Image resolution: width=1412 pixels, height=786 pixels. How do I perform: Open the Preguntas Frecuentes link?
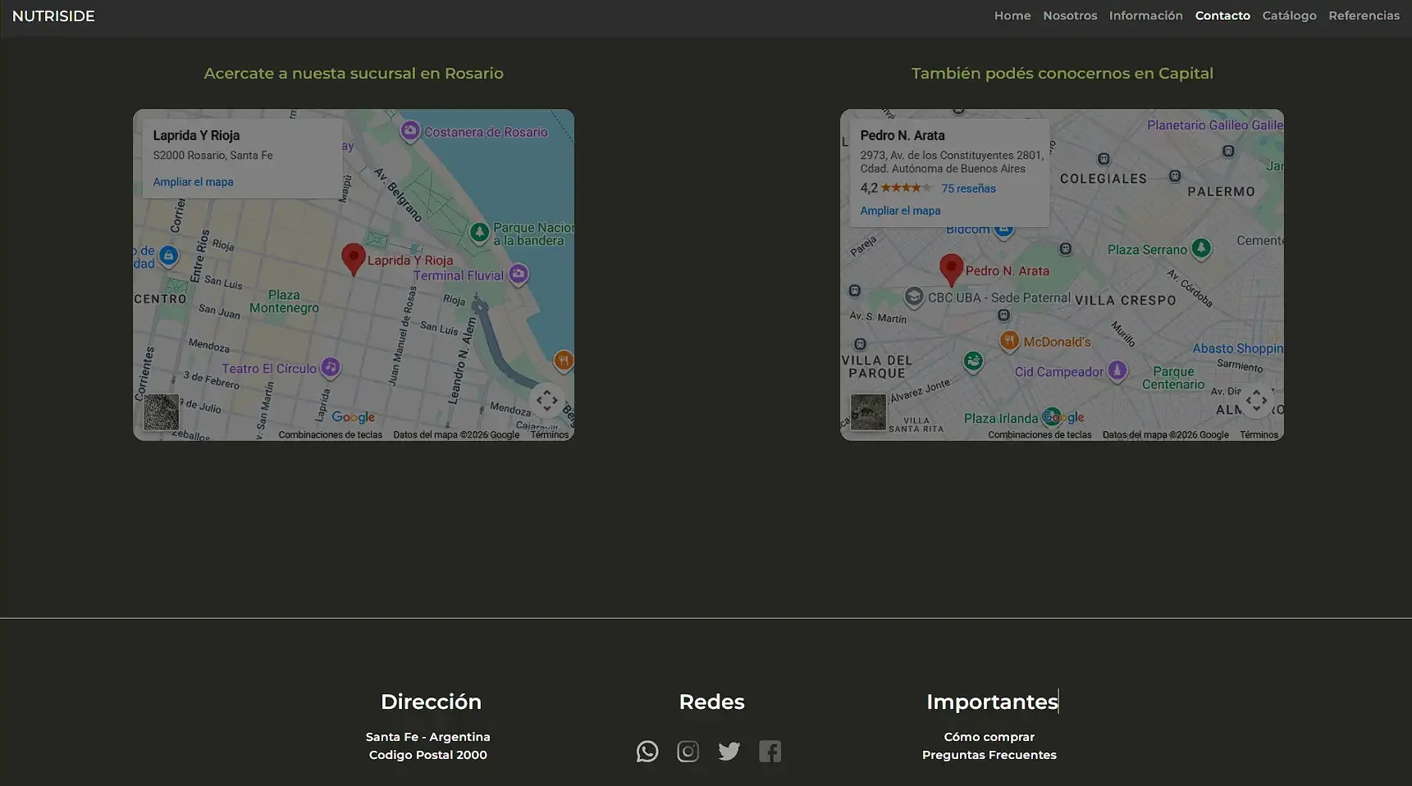(x=989, y=755)
